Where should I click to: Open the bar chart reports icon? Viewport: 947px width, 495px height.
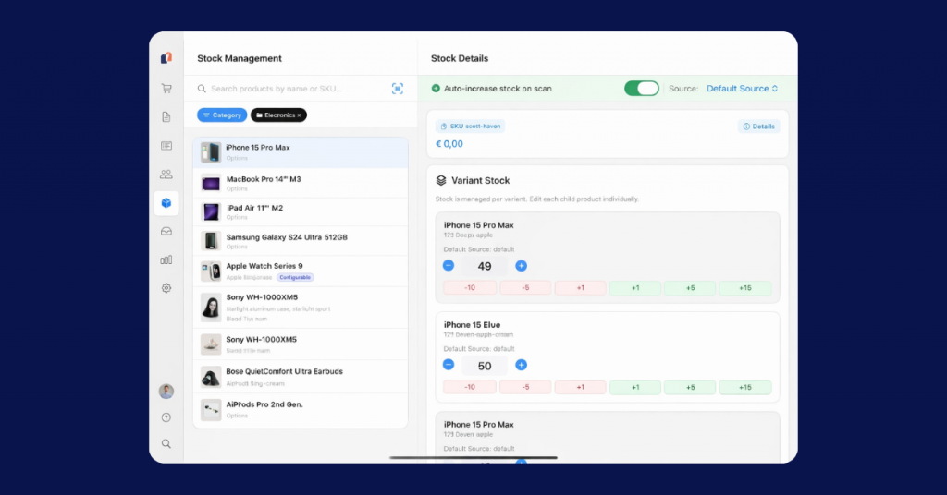pyautogui.click(x=166, y=260)
